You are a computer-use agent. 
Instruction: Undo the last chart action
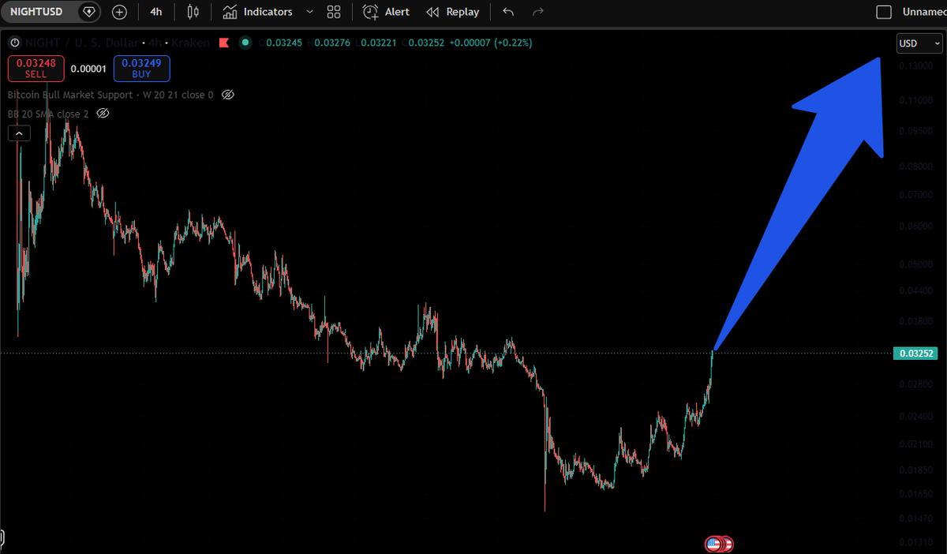pyautogui.click(x=508, y=12)
